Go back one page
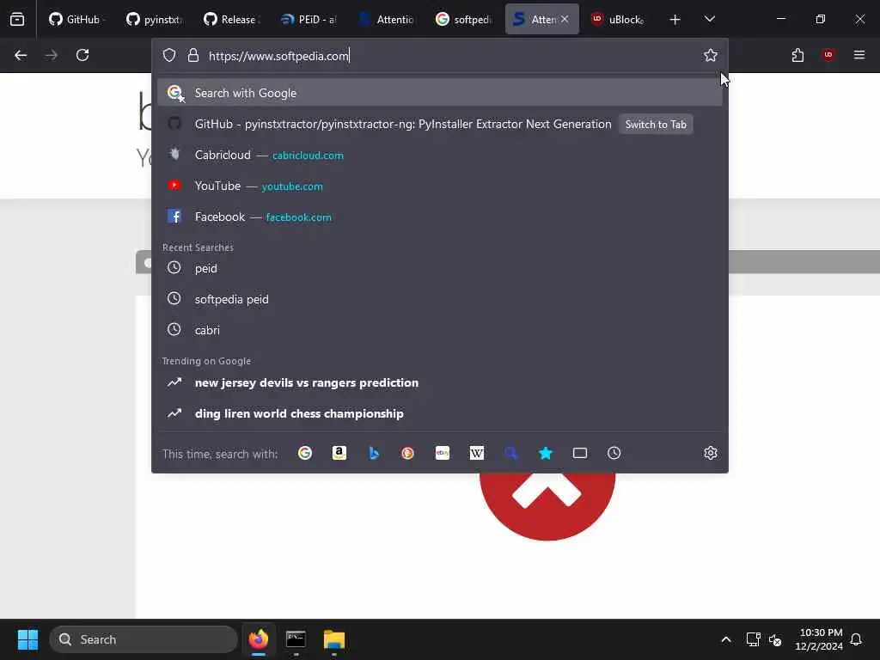 pos(21,55)
